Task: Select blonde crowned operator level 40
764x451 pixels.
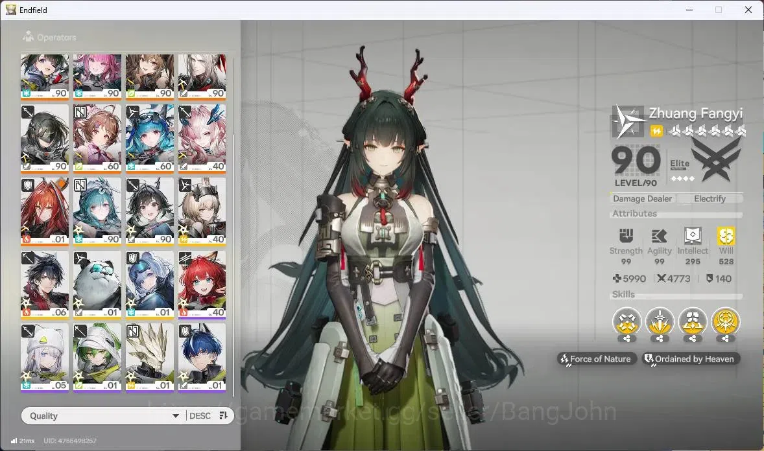Action: click(202, 211)
